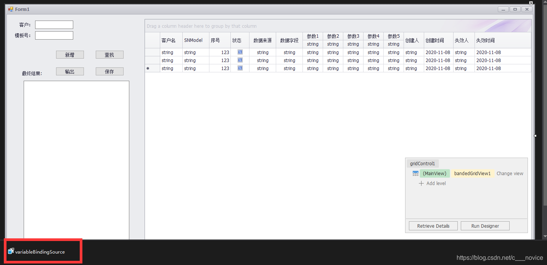Viewport: 547px width, 265px height.
Task: Select the variableBindingSource component
Action: click(x=37, y=252)
